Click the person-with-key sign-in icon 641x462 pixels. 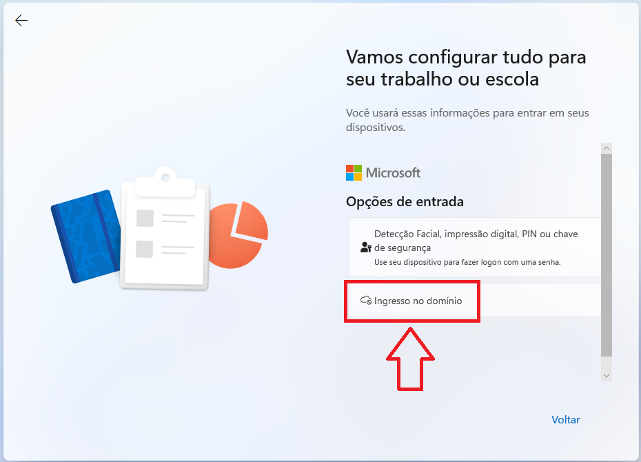[366, 248]
